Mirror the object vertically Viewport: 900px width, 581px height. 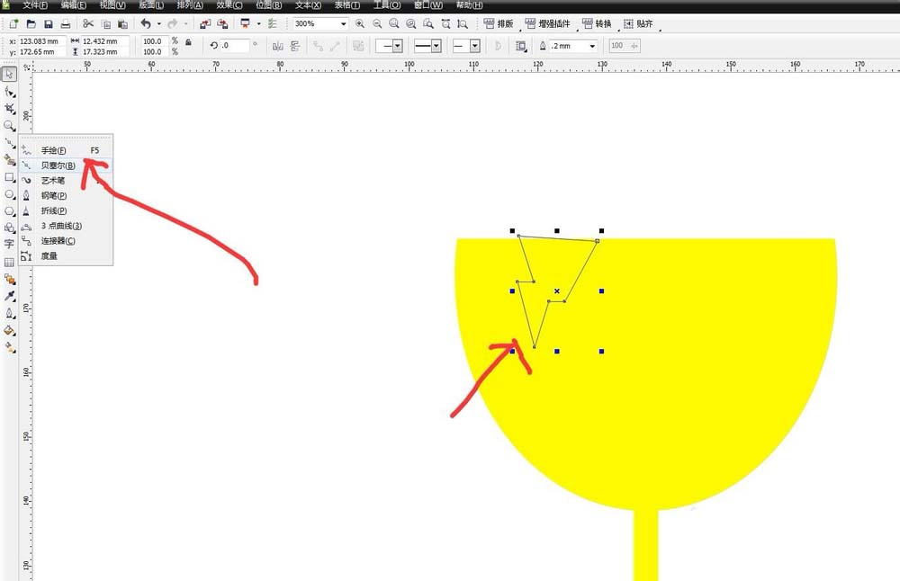(295, 46)
